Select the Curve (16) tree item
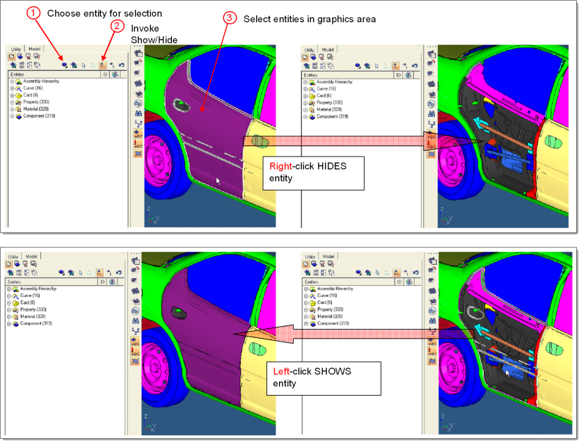 click(33, 88)
